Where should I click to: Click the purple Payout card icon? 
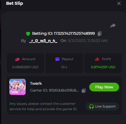(x=57, y=59)
